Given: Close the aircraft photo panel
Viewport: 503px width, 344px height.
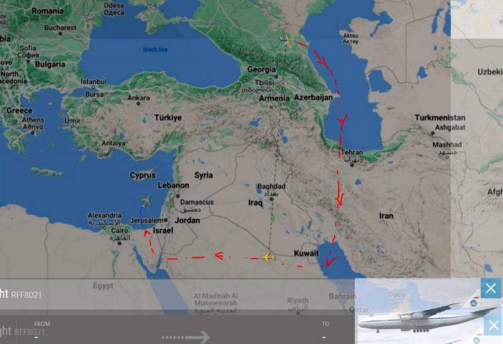Looking at the screenshot, I should [491, 288].
